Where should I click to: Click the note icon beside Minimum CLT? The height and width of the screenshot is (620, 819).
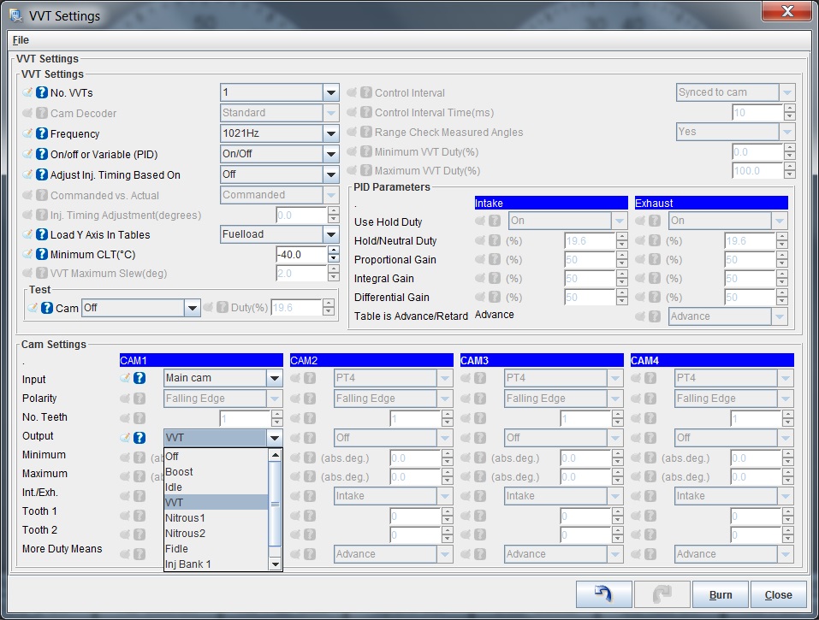27,254
